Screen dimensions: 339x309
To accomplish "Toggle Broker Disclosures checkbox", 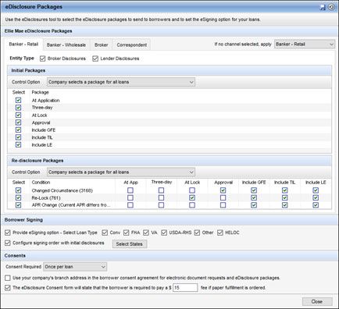I will coord(43,59).
